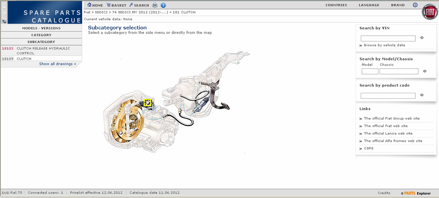The height and width of the screenshot is (198, 439).
Task: Open MODELS - VERSIONS panel
Action: 41,28
